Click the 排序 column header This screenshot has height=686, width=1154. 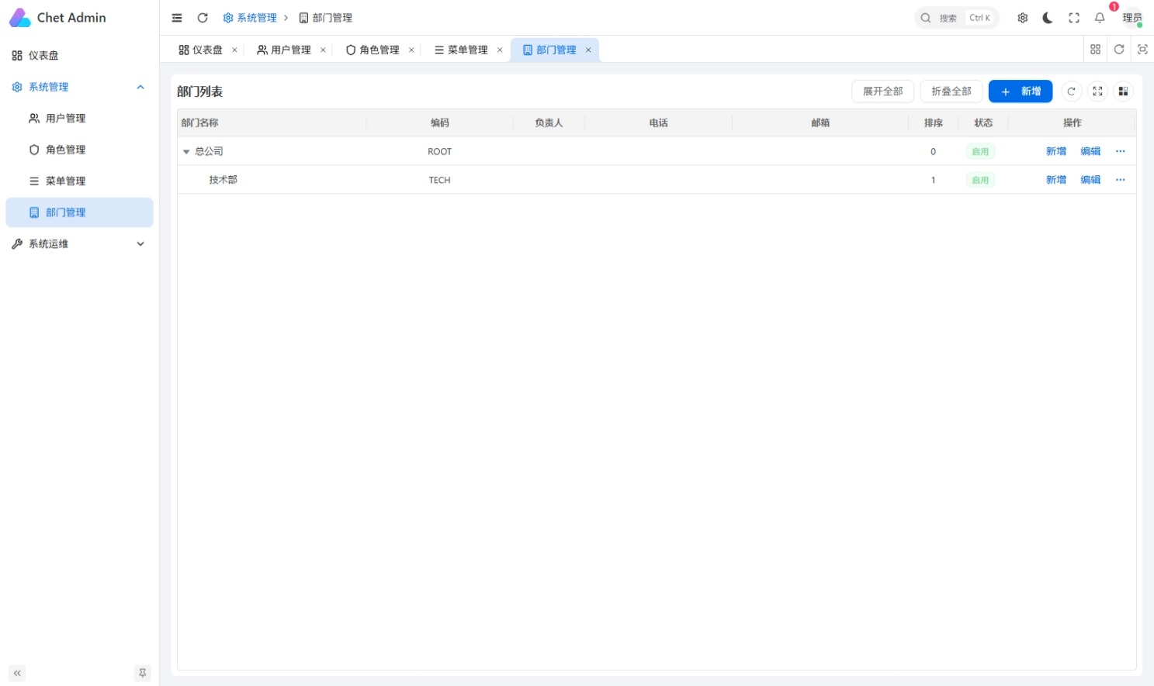click(x=934, y=123)
